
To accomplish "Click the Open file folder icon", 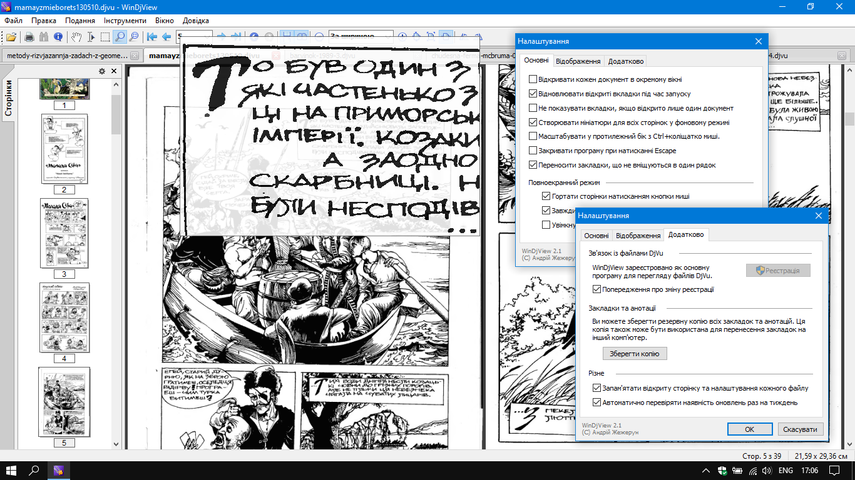I will coord(11,37).
